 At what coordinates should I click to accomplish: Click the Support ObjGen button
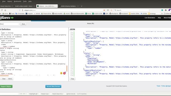[6, 86]
